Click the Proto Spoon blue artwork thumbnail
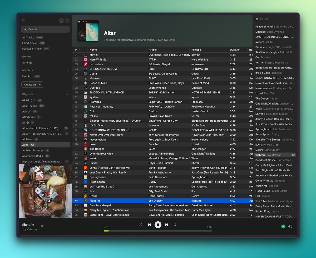Image resolution: width=316 pixels, height=258 pixels. pos(86,182)
